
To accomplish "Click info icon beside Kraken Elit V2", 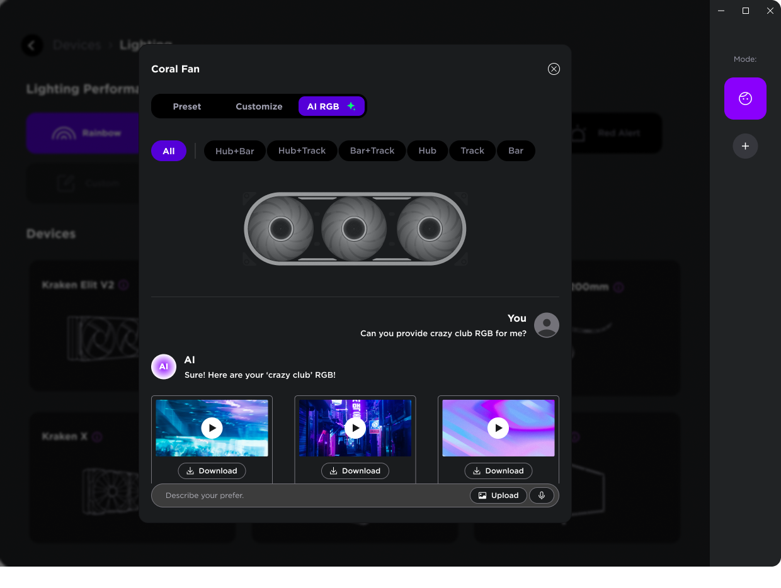I will 123,285.
